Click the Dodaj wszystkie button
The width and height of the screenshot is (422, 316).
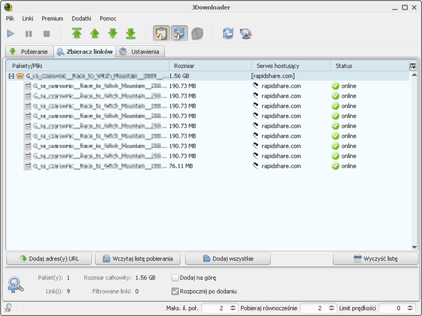(228, 258)
